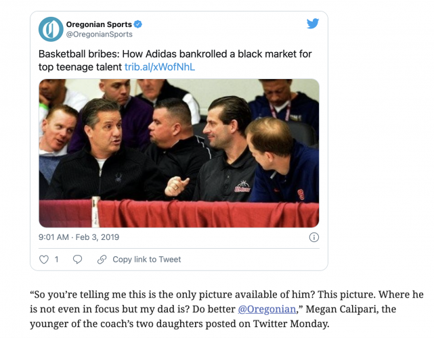434x338 pixels.
Task: Open the Oregonian Sports account name
Action: pos(99,24)
